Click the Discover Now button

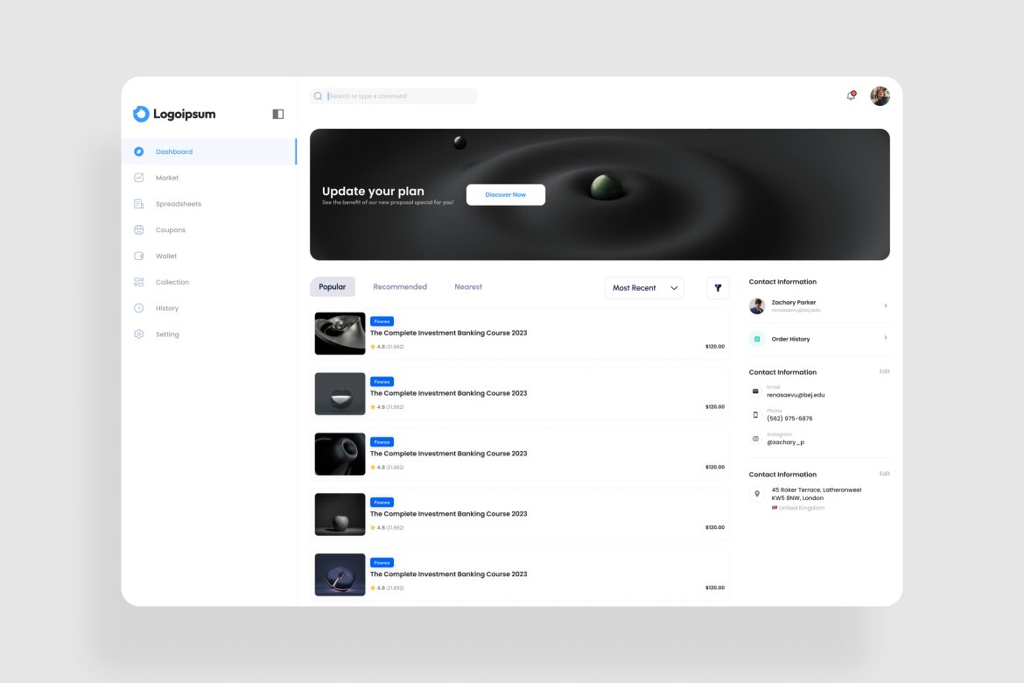tap(506, 194)
